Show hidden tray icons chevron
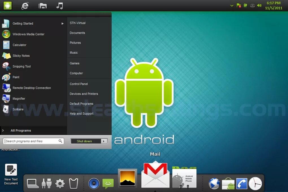 point(232,6)
